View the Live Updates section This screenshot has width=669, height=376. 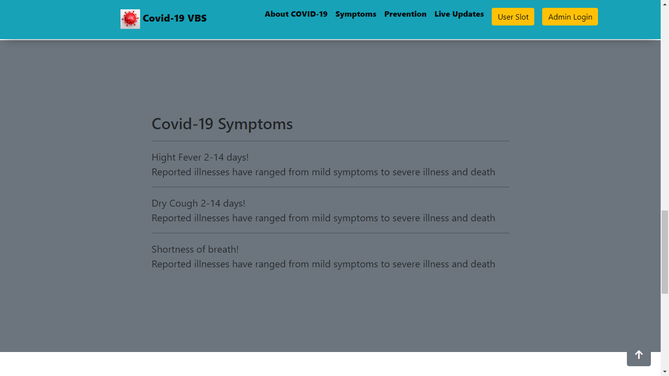(x=459, y=14)
